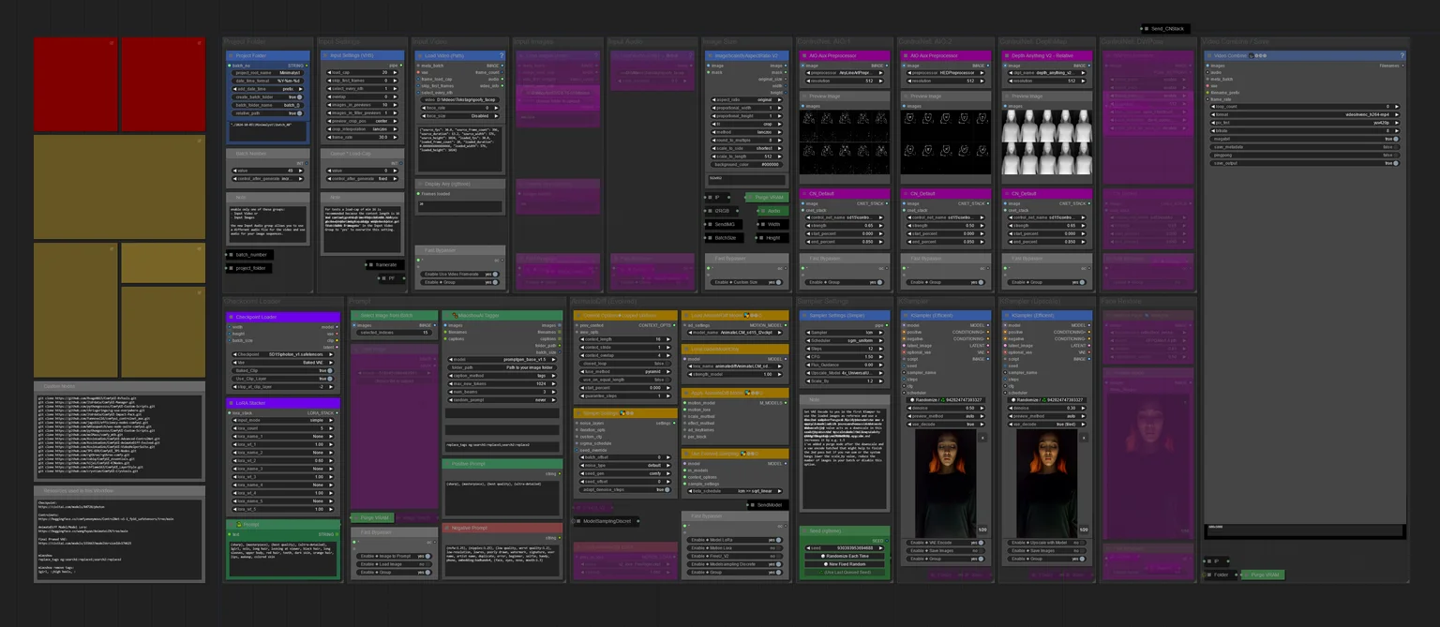Viewport: 1440px width, 627px height.
Task: Decrease Steps with the left arrow
Action: 808,349
